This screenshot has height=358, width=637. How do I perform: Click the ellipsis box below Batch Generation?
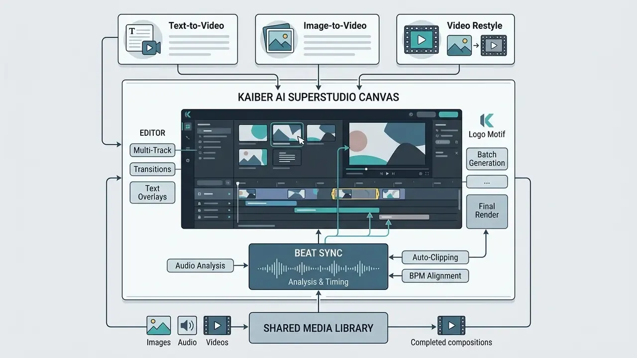pos(487,181)
